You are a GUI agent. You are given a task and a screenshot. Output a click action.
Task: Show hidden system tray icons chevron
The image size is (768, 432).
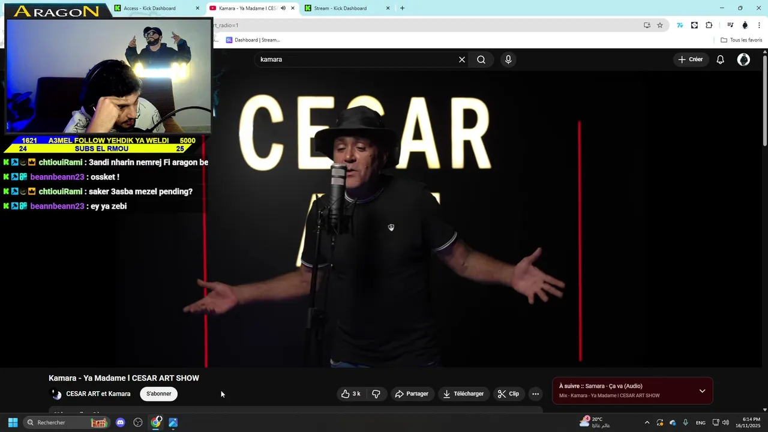[x=647, y=422]
